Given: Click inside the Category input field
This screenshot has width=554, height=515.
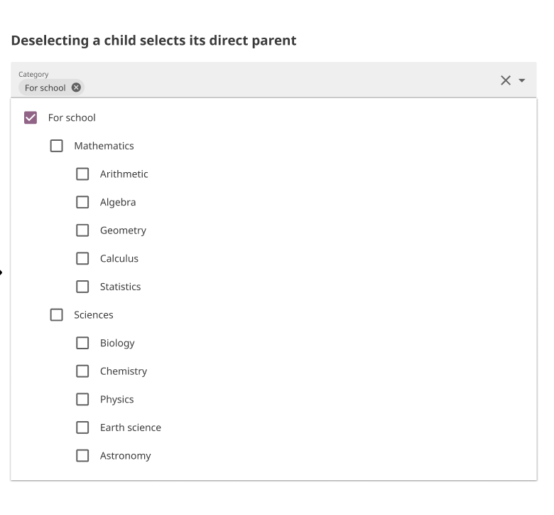Looking at the screenshot, I should [284, 87].
